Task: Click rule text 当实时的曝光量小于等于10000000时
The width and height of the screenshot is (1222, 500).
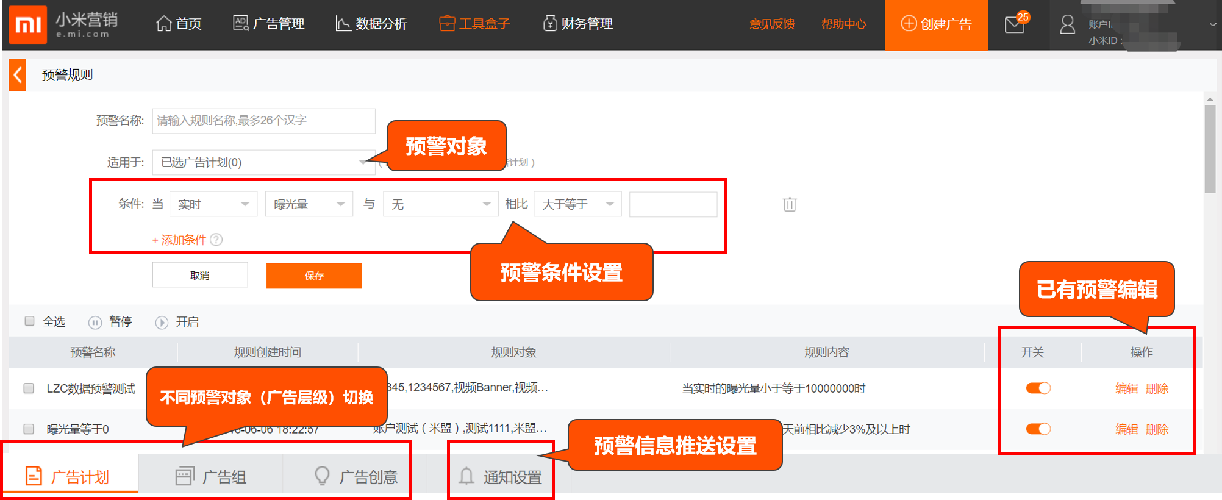Action: click(773, 388)
